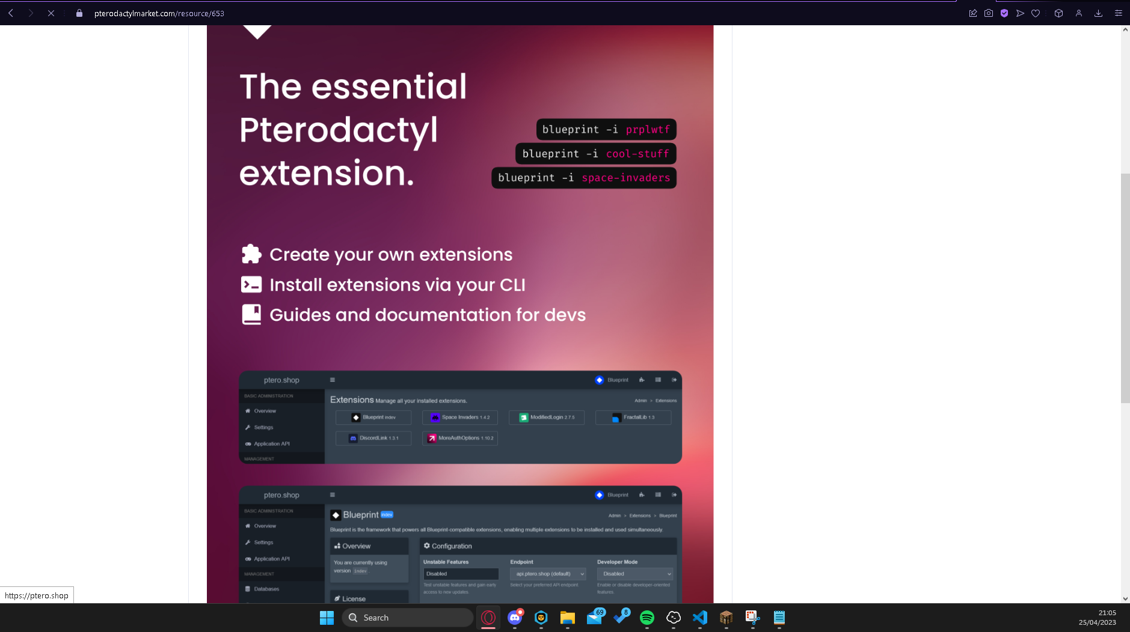The height and width of the screenshot is (632, 1130).
Task: Click 'Create your own extensions' text
Action: point(391,255)
